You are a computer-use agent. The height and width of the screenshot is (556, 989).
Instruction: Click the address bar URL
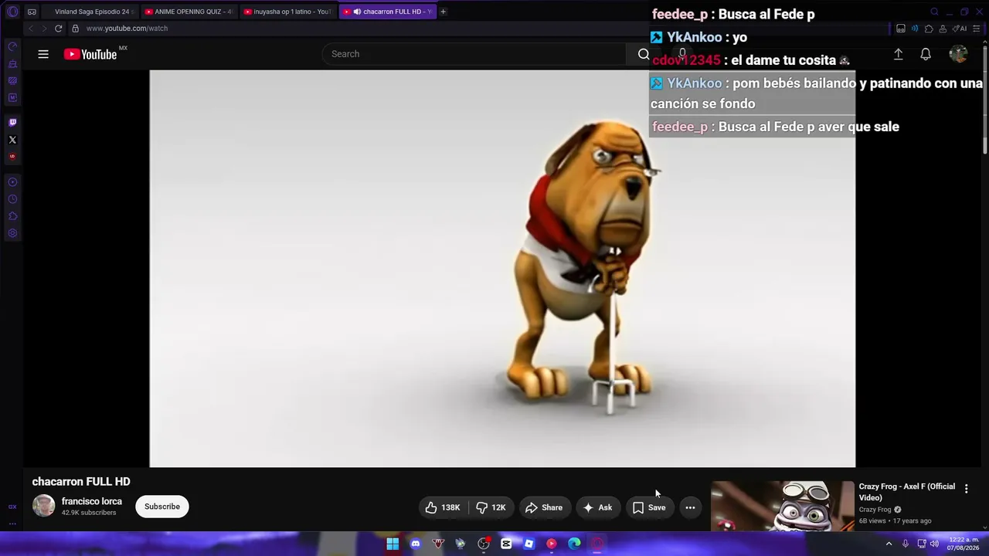pos(127,29)
